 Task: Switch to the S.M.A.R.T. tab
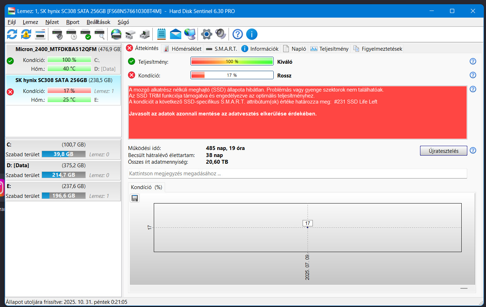click(x=221, y=49)
